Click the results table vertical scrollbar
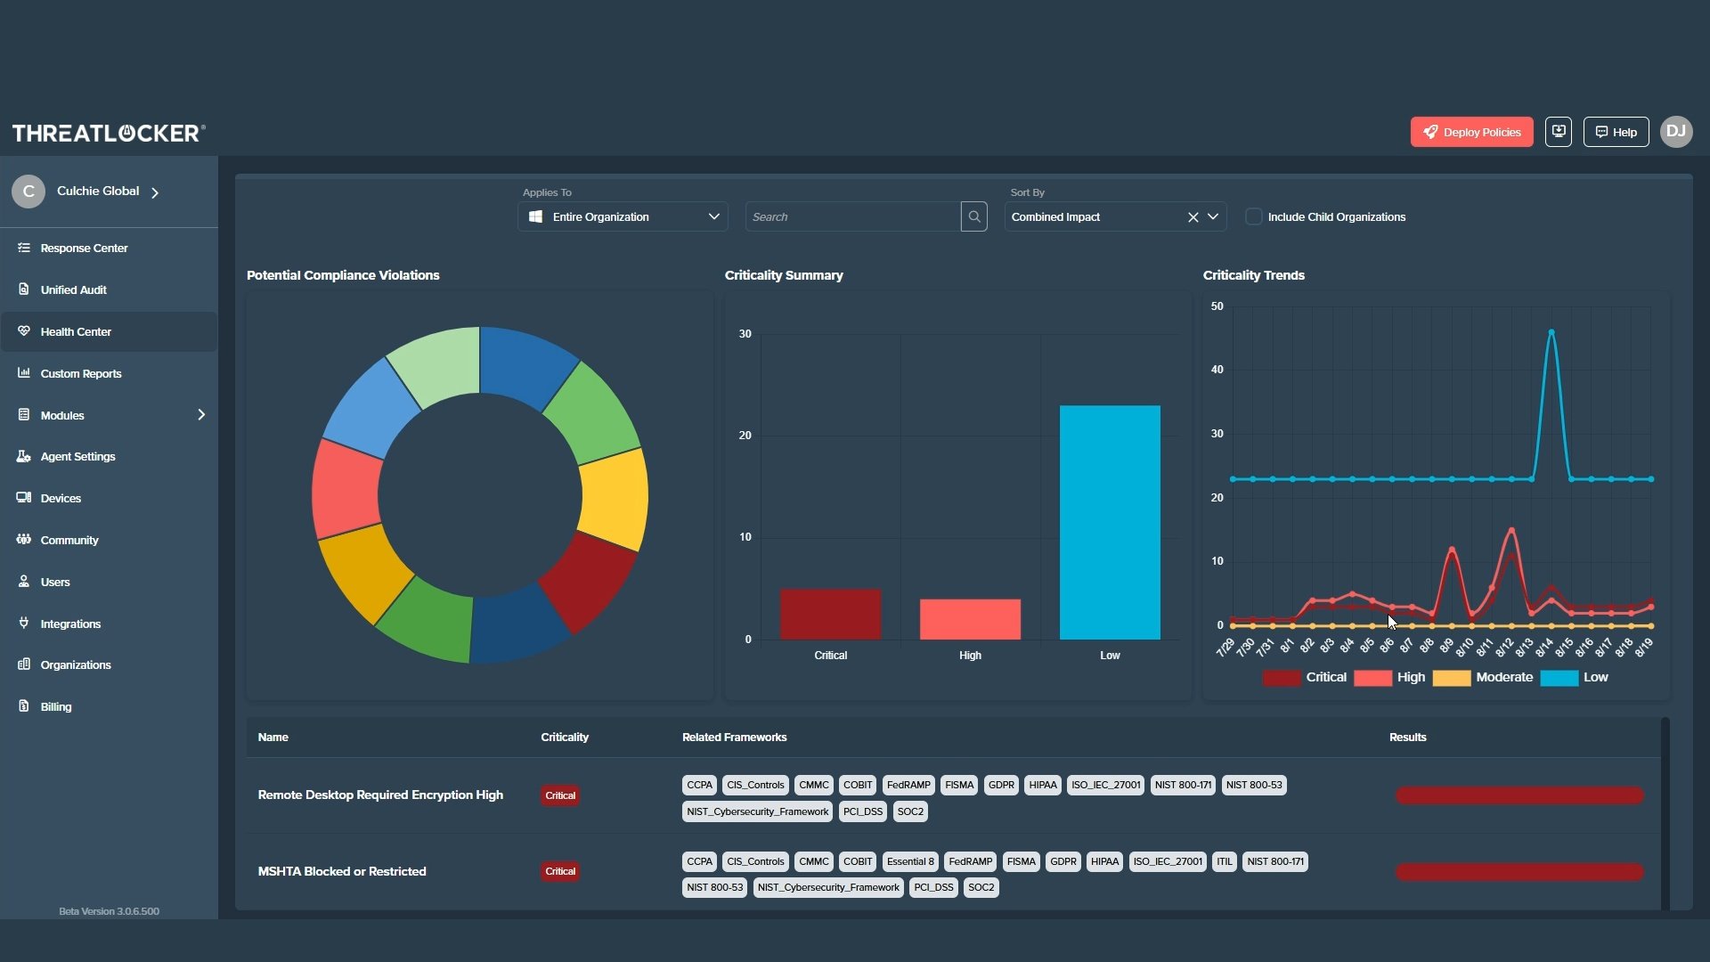The height and width of the screenshot is (962, 1710). click(x=1665, y=814)
